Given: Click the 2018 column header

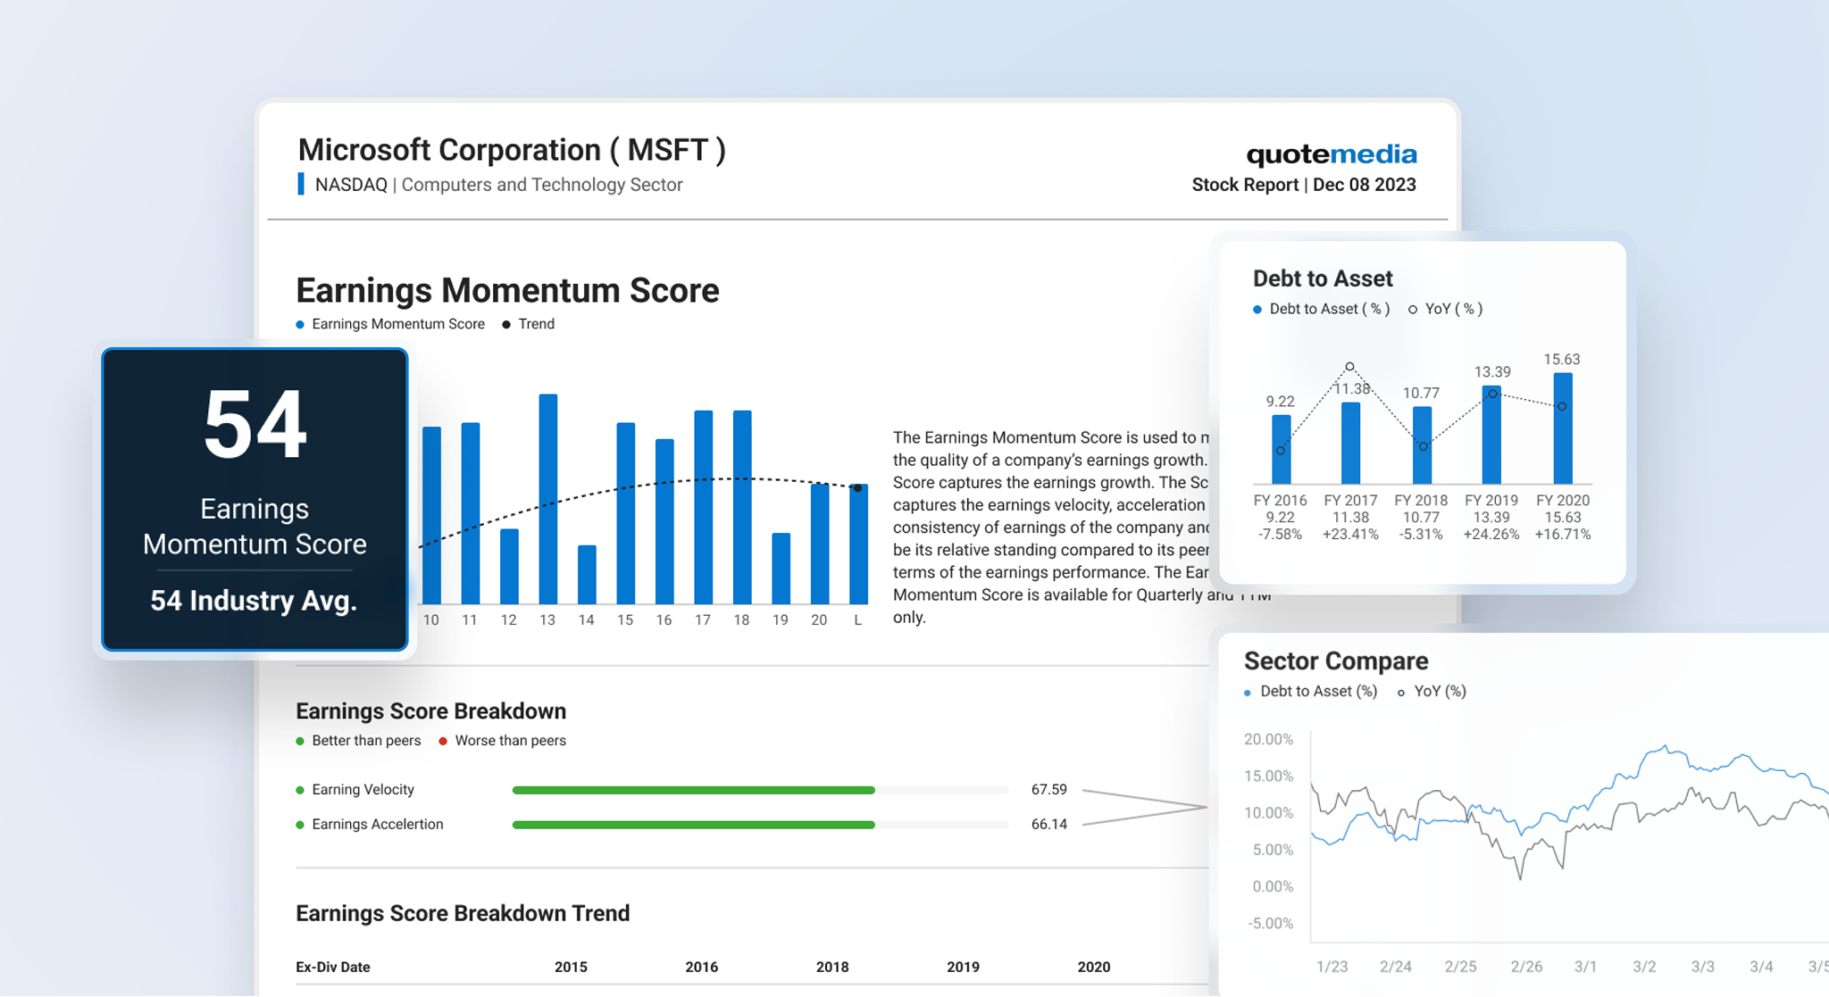Looking at the screenshot, I should click(832, 967).
